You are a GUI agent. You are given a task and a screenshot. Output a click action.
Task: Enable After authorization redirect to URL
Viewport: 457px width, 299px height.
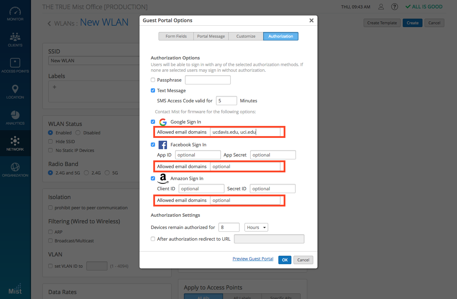(x=153, y=239)
